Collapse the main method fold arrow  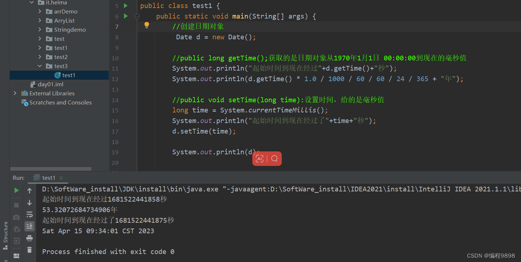tap(137, 16)
